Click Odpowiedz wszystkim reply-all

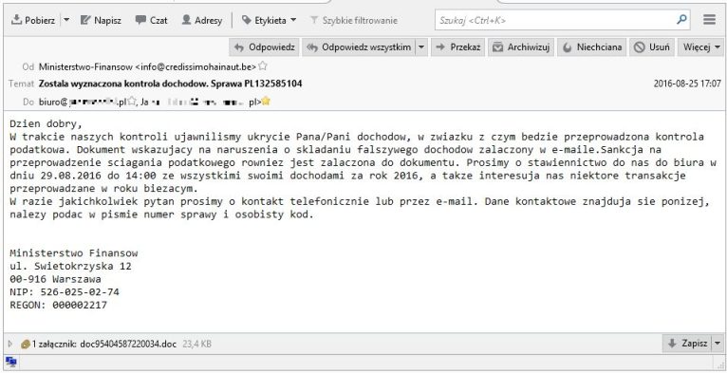pyautogui.click(x=360, y=47)
